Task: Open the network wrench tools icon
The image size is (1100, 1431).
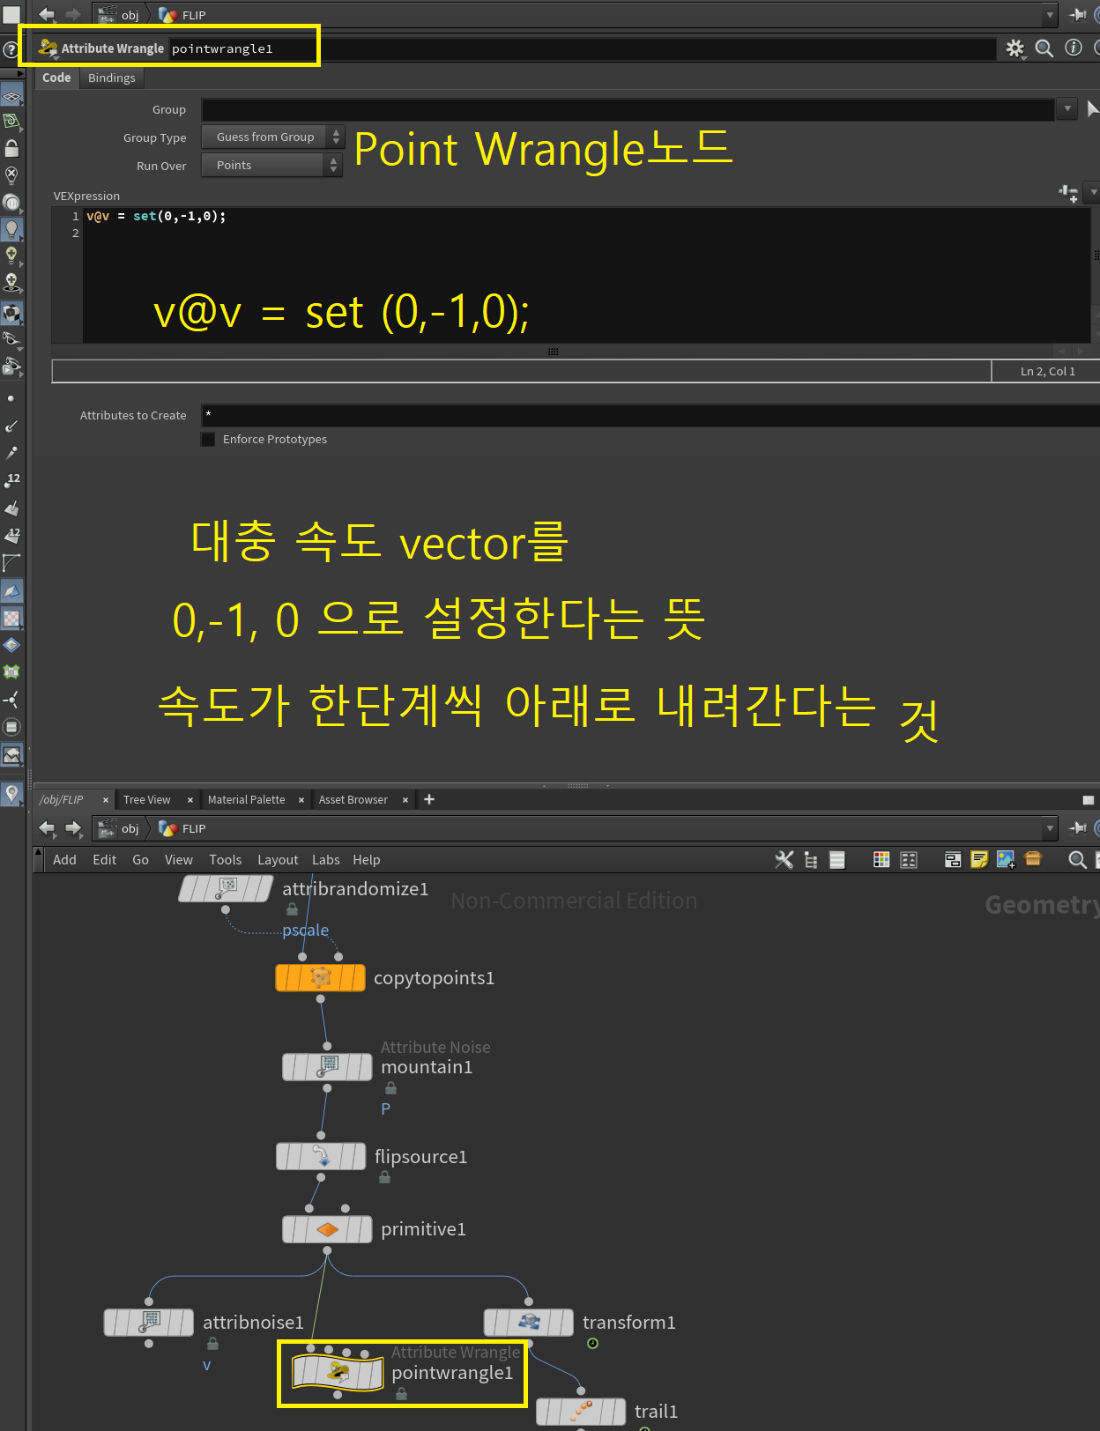Action: click(x=784, y=860)
